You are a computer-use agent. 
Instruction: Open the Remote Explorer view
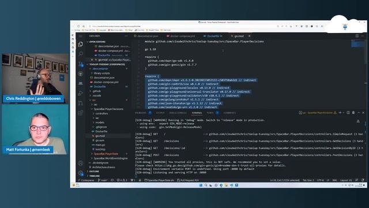81,83
